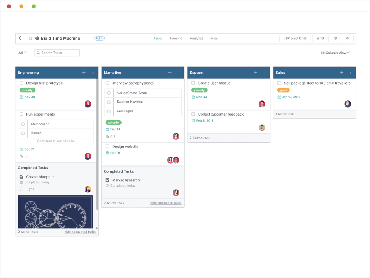Expand the Full access level dropdown
This screenshot has height=278, width=370.
click(x=99, y=38)
